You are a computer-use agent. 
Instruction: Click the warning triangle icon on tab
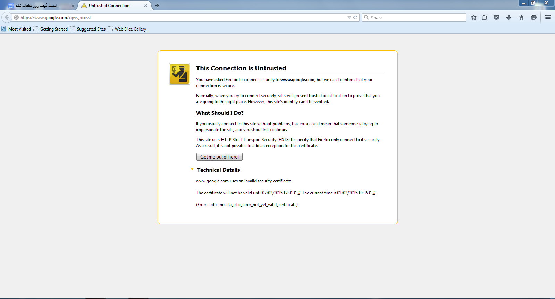(x=84, y=6)
